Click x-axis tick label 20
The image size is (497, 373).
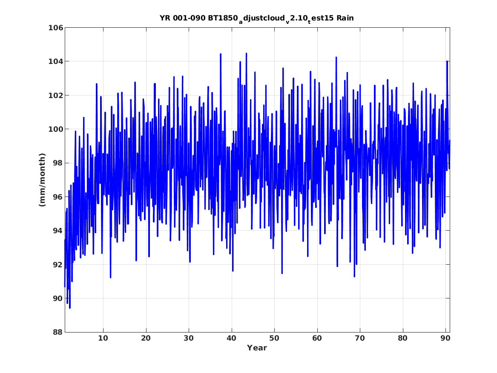(146, 338)
